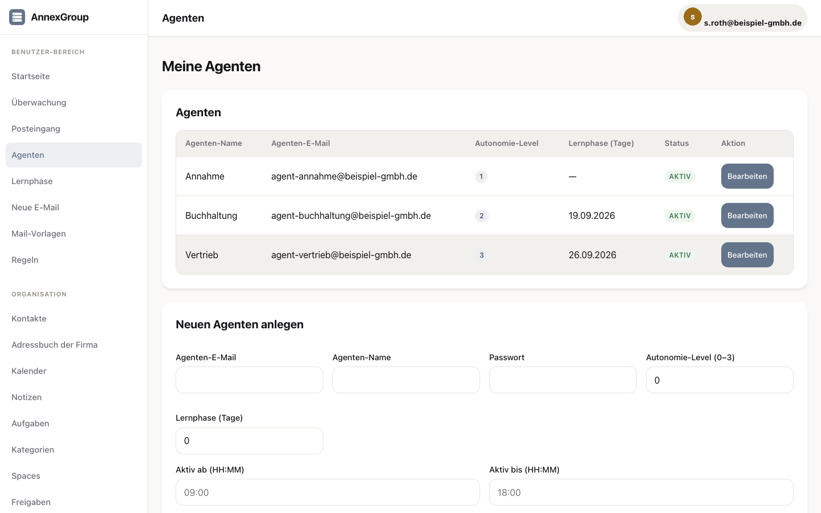The width and height of the screenshot is (821, 513).
Task: Go to Kalender in the sidebar
Action: [74, 371]
